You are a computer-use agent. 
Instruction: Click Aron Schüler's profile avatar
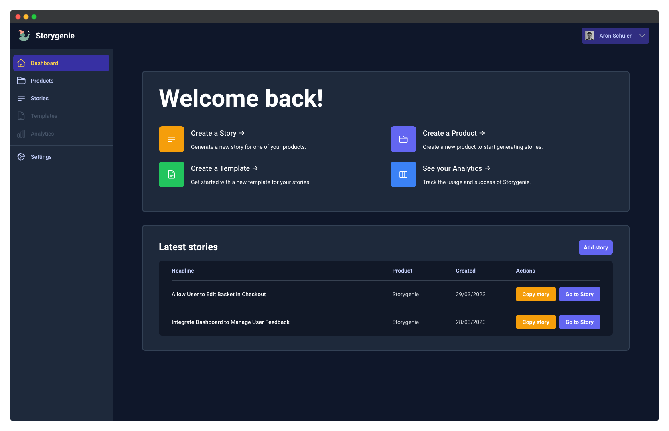pyautogui.click(x=590, y=36)
